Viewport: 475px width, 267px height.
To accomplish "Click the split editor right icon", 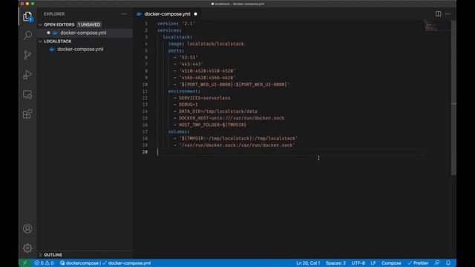I will (438, 14).
